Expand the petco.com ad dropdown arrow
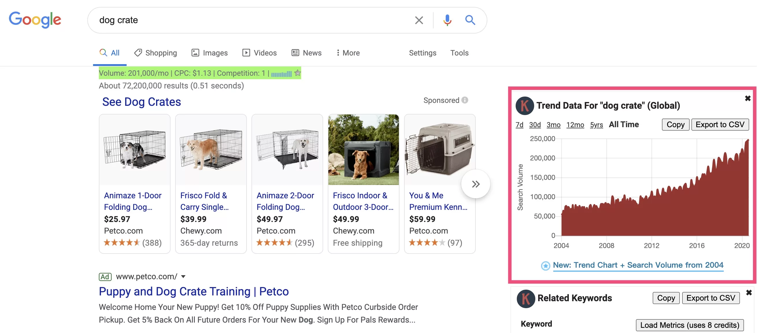This screenshot has height=333, width=757. pyautogui.click(x=183, y=276)
